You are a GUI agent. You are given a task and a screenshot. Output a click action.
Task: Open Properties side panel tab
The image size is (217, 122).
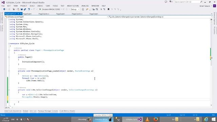pyautogui.click(x=214, y=30)
